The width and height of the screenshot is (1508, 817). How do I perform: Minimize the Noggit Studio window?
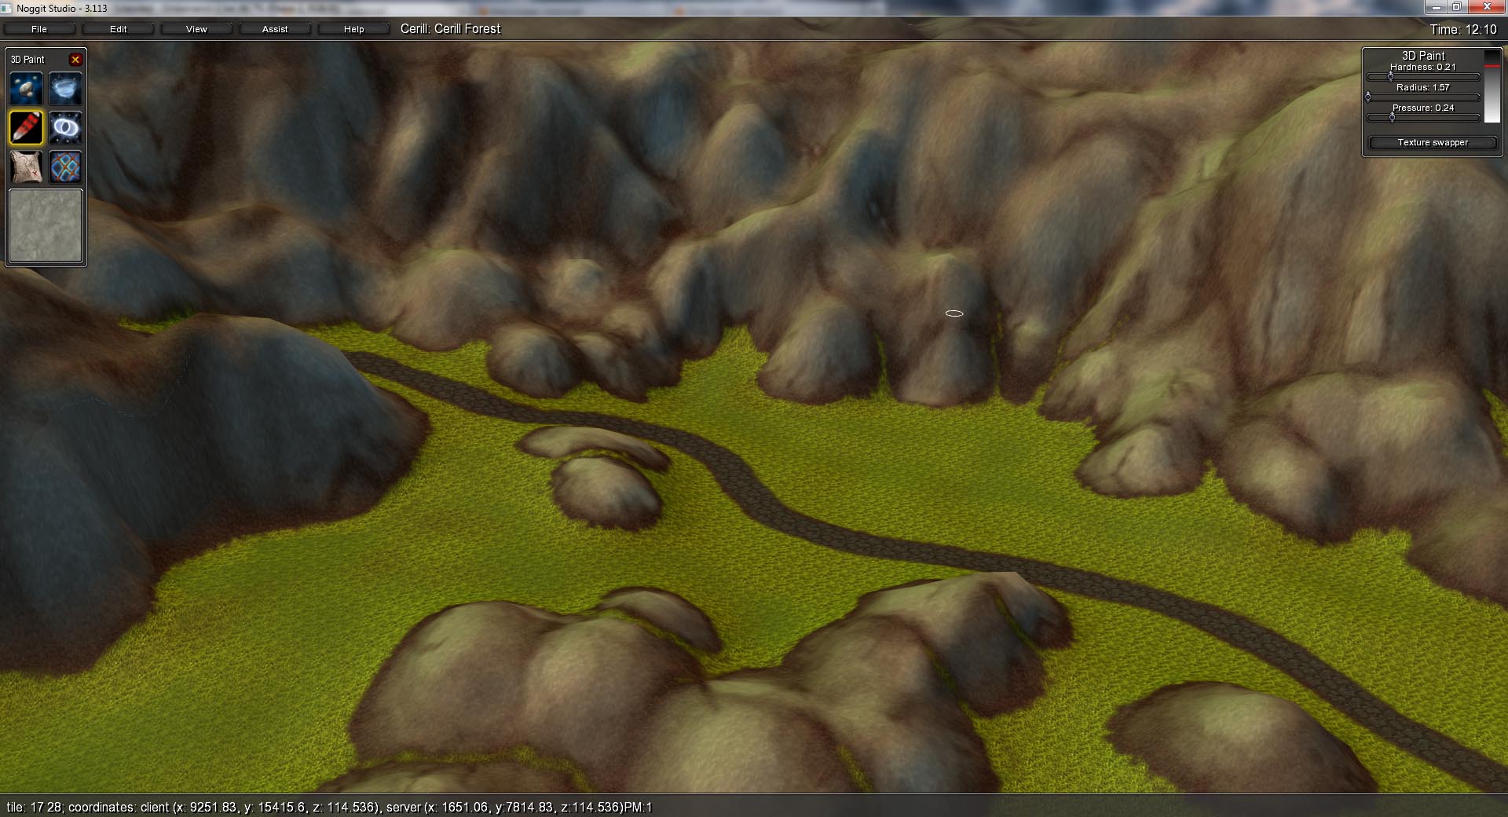[1437, 7]
